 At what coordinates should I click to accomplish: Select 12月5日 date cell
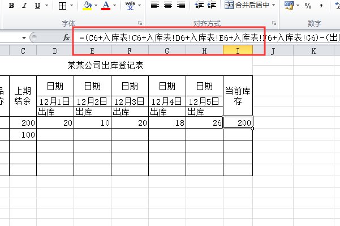click(x=204, y=101)
